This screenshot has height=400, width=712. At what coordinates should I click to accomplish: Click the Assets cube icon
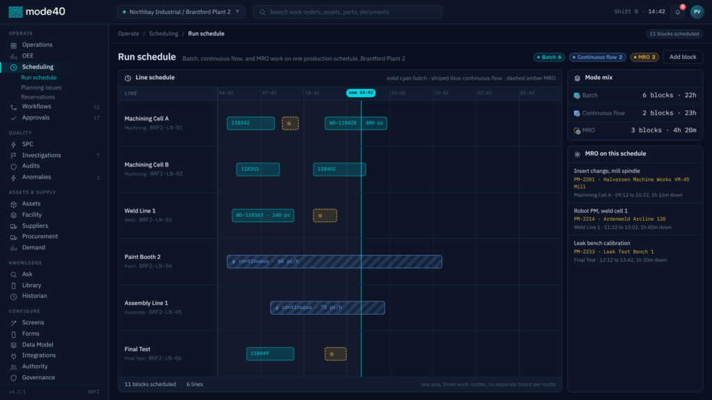click(x=14, y=204)
